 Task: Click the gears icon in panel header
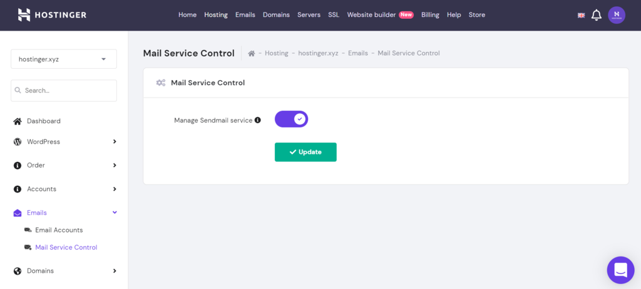click(x=161, y=83)
